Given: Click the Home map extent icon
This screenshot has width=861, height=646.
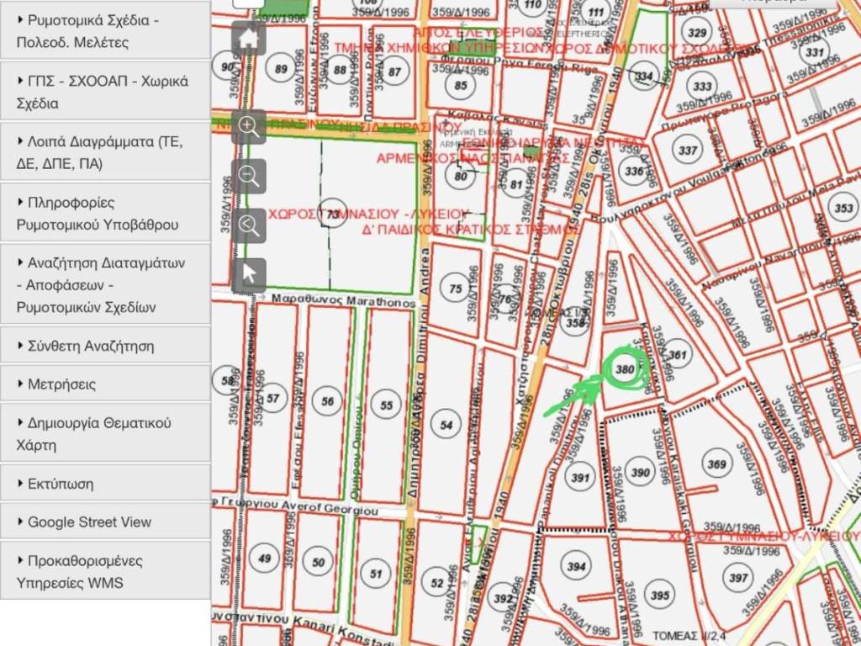Looking at the screenshot, I should [248, 39].
